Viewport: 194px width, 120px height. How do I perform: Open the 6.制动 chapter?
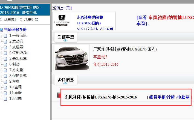point(15,64)
